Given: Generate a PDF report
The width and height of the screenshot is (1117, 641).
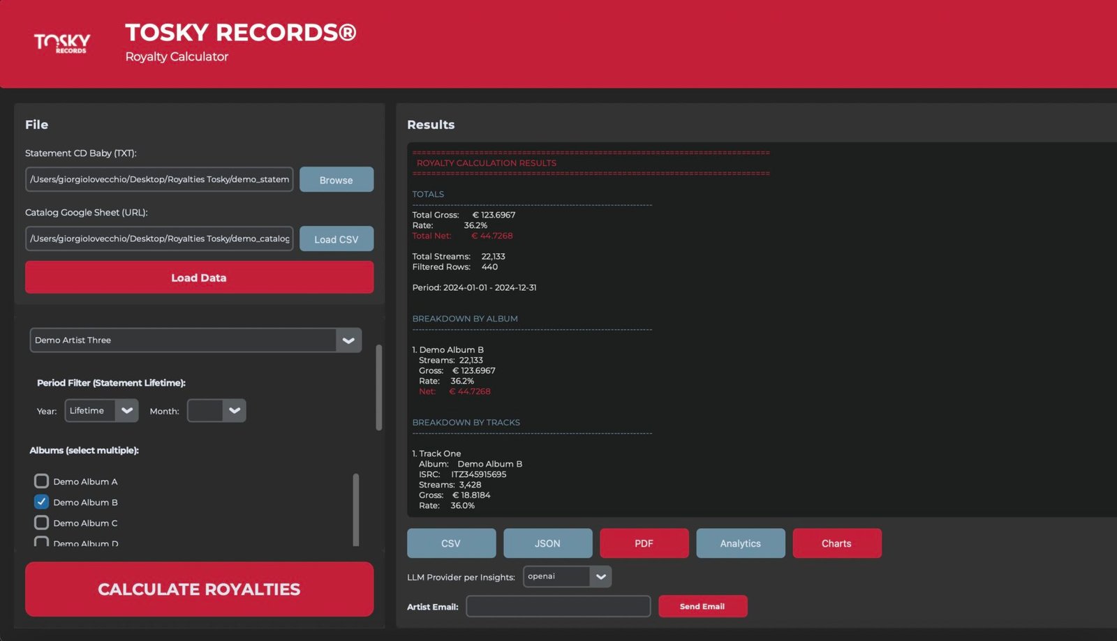Looking at the screenshot, I should (x=644, y=543).
